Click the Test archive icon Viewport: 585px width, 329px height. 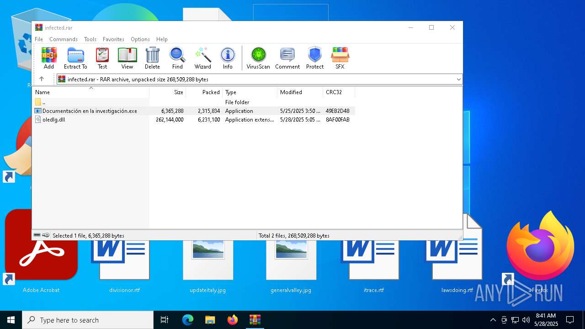click(102, 58)
